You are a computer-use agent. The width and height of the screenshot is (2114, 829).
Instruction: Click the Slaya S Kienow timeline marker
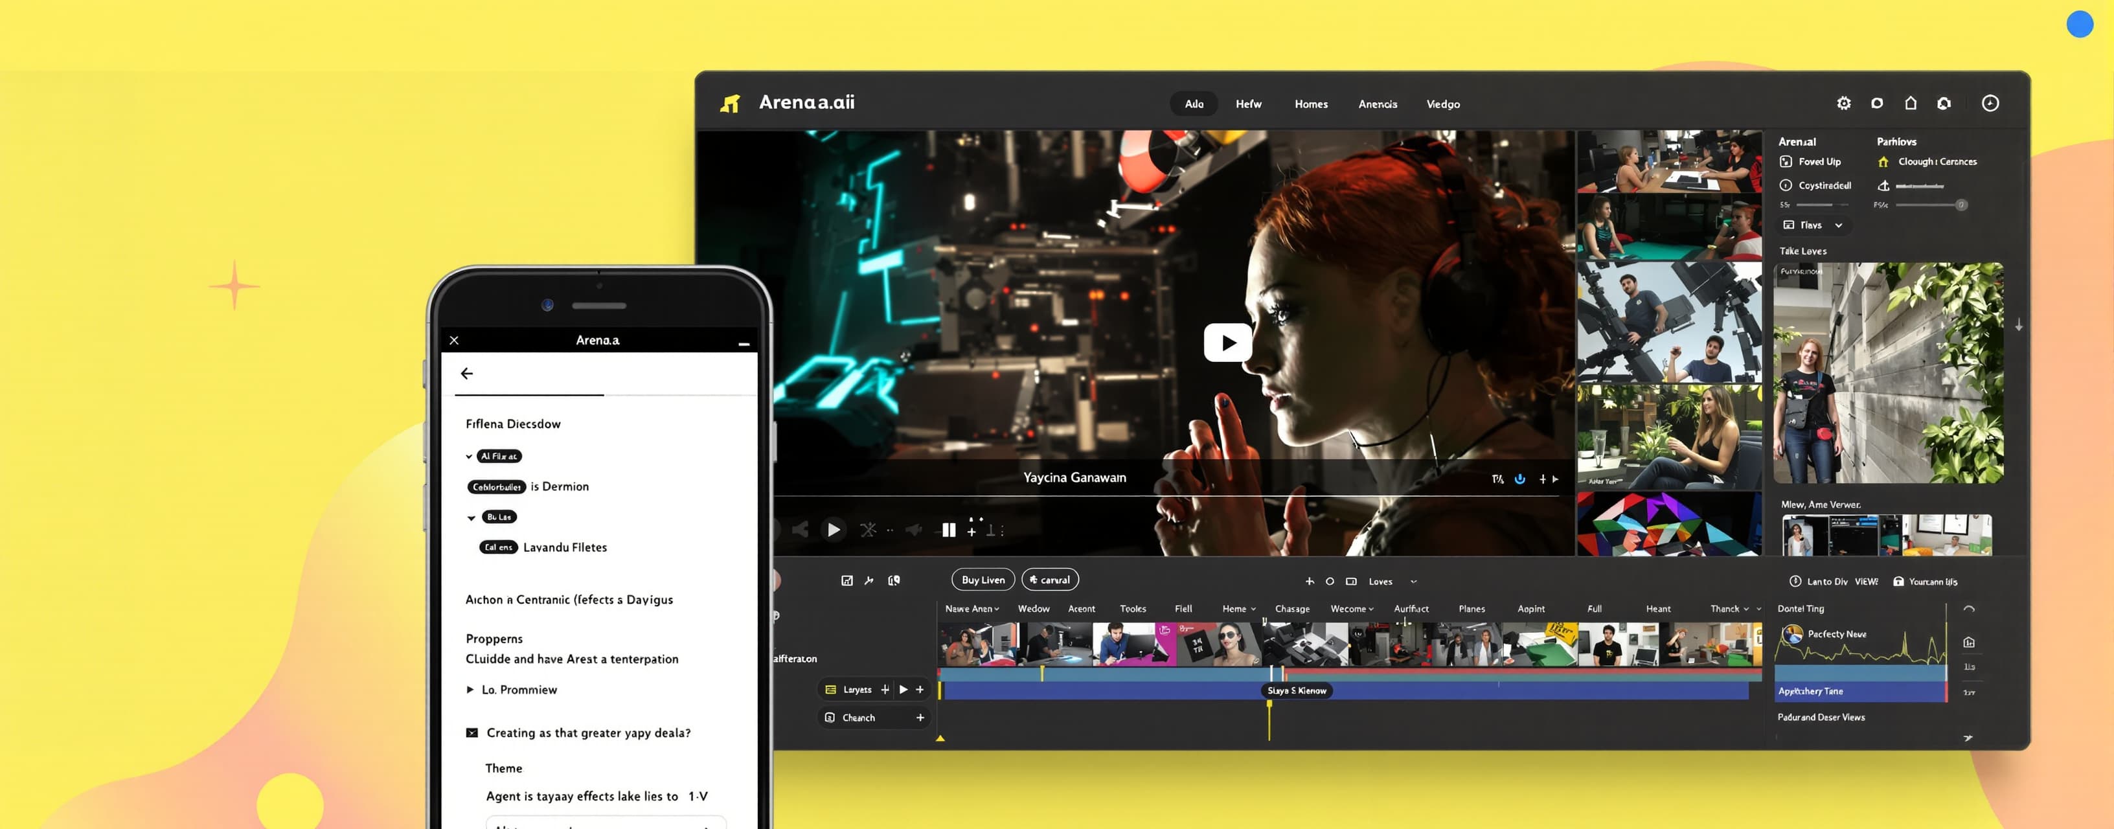click(x=1297, y=690)
